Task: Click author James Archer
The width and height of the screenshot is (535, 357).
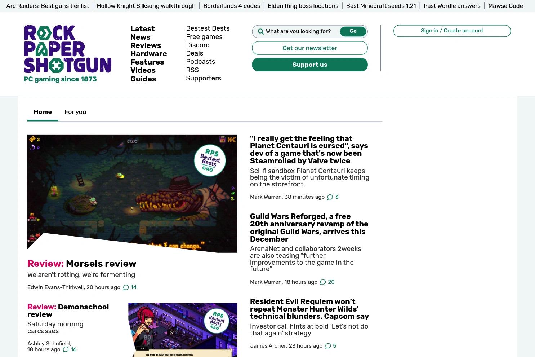Action: click(x=268, y=346)
